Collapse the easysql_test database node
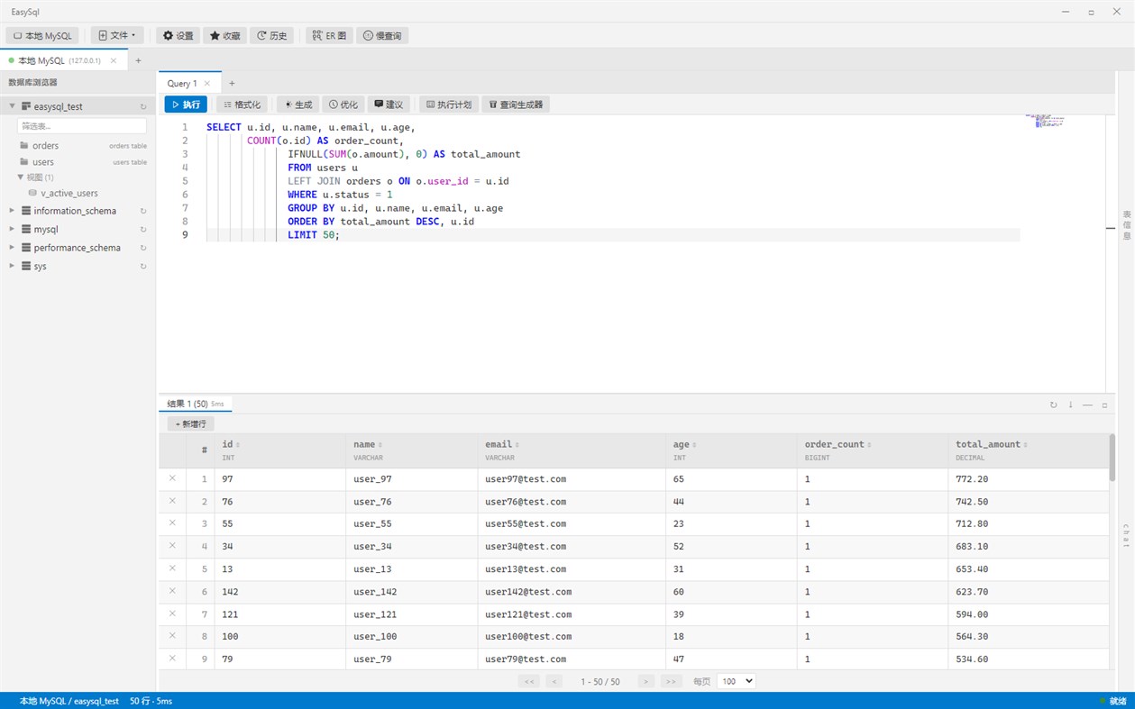The height and width of the screenshot is (709, 1135). tap(13, 105)
